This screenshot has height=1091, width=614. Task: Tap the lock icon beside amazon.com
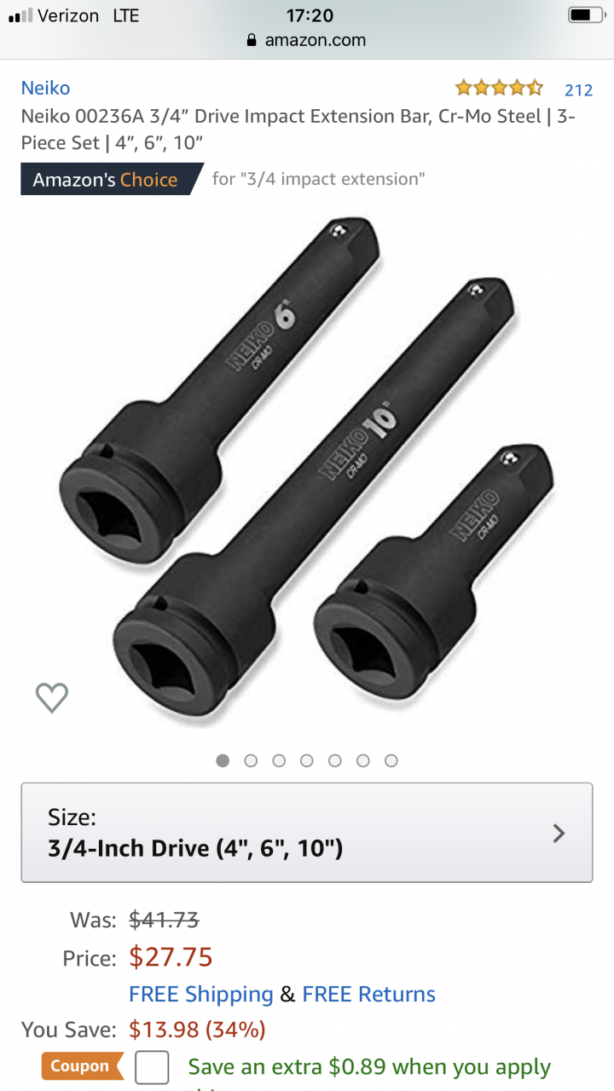[252, 40]
